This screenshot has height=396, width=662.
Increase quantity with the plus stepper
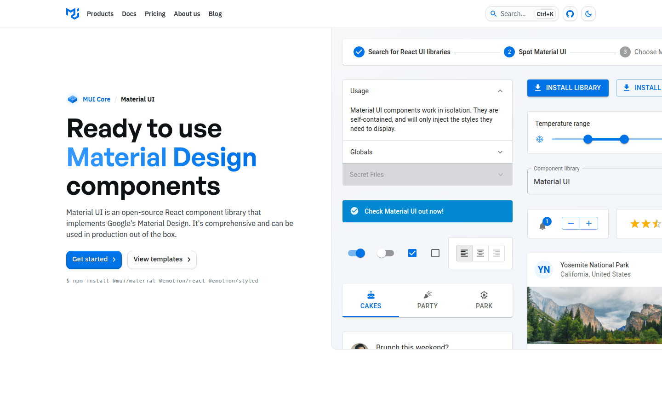pyautogui.click(x=589, y=223)
